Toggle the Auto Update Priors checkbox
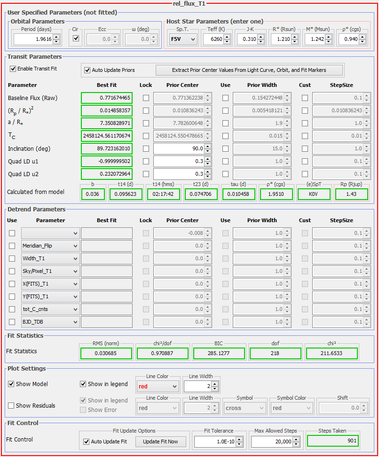 coord(87,70)
